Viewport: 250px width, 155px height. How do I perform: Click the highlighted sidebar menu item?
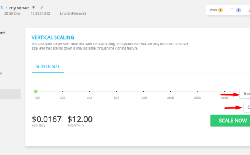pos(10,94)
